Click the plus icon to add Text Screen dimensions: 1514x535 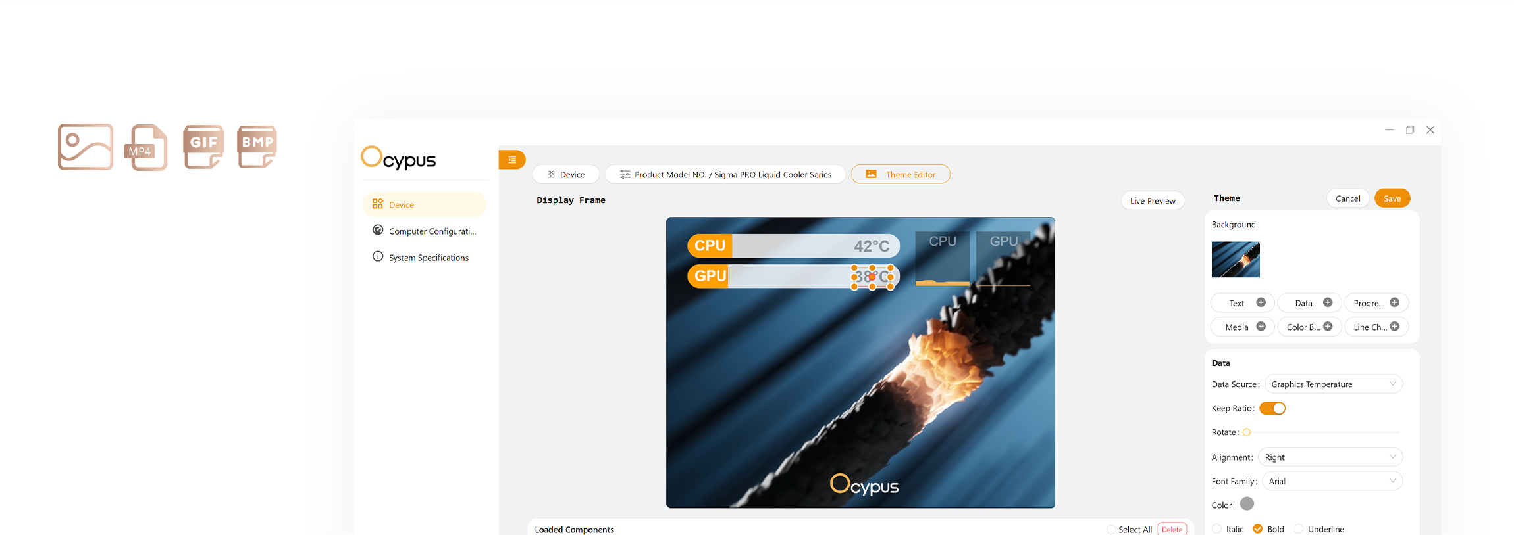click(x=1261, y=302)
